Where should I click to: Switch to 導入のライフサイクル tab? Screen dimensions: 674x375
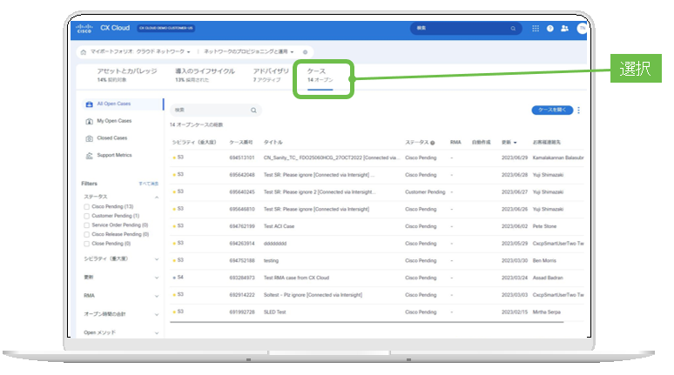tap(205, 75)
